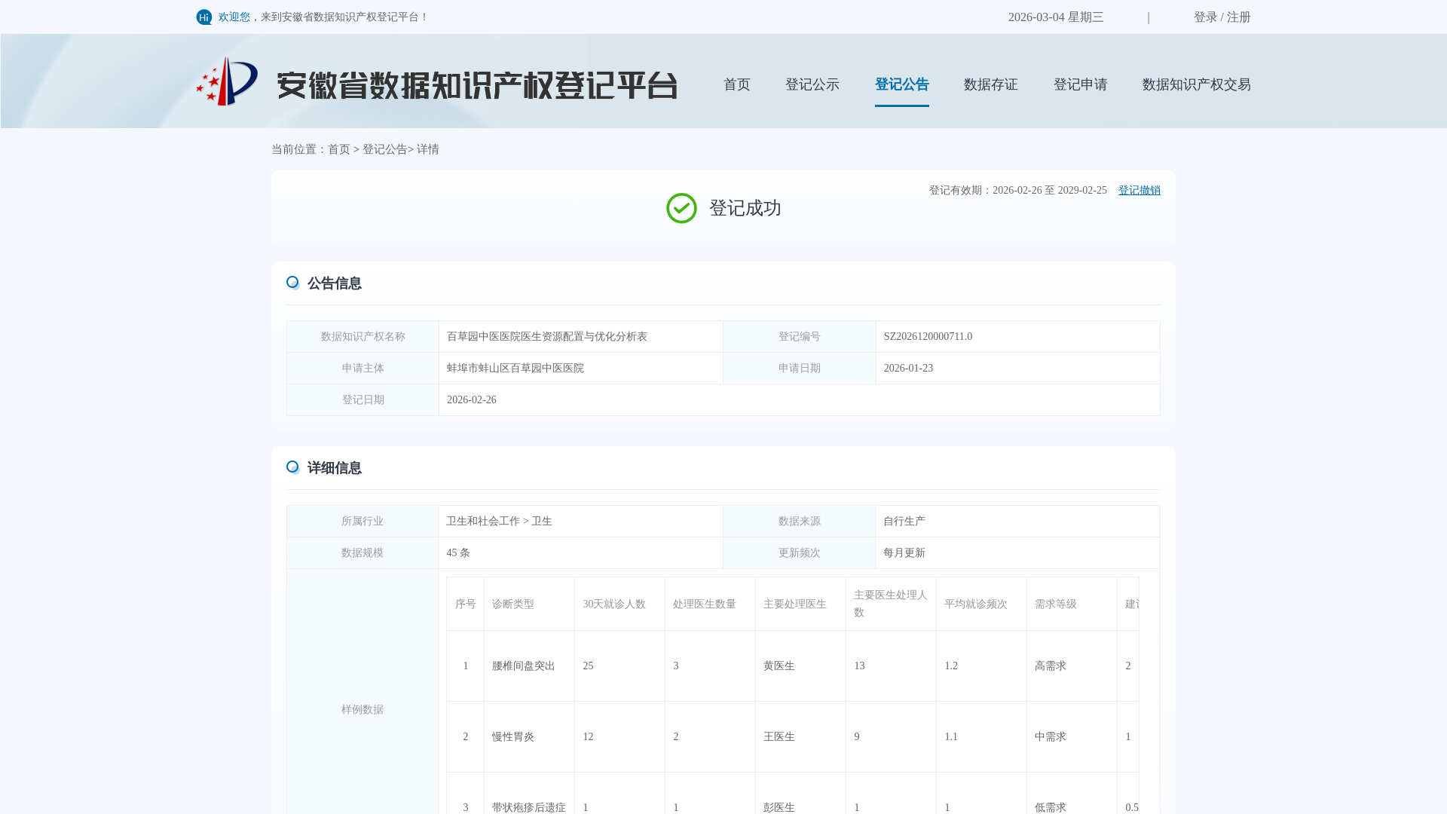Click the 公告信息 section heading
The image size is (1447, 814).
(x=335, y=283)
